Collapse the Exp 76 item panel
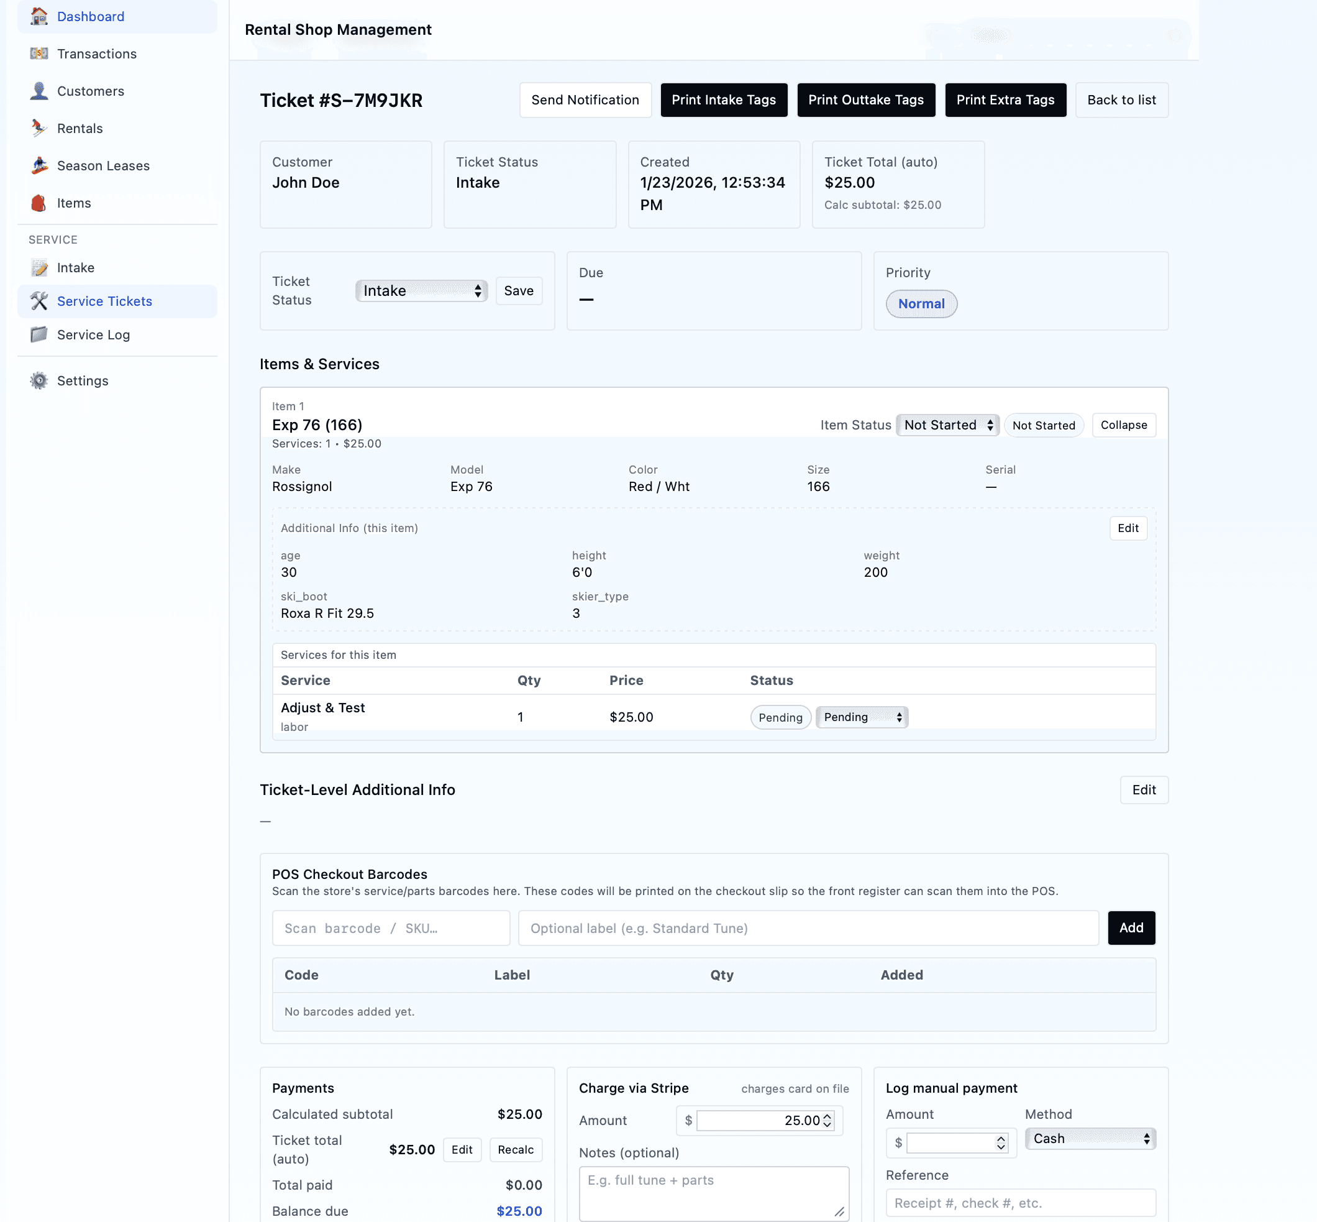This screenshot has height=1222, width=1317. 1123,425
